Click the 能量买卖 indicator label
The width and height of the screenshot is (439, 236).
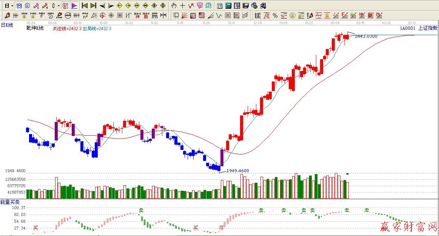coord(9,203)
